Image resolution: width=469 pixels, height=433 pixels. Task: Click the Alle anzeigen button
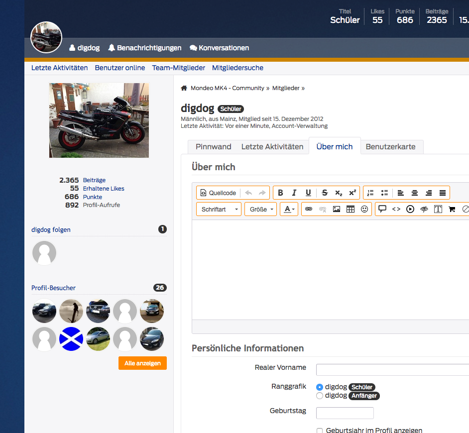pos(142,363)
